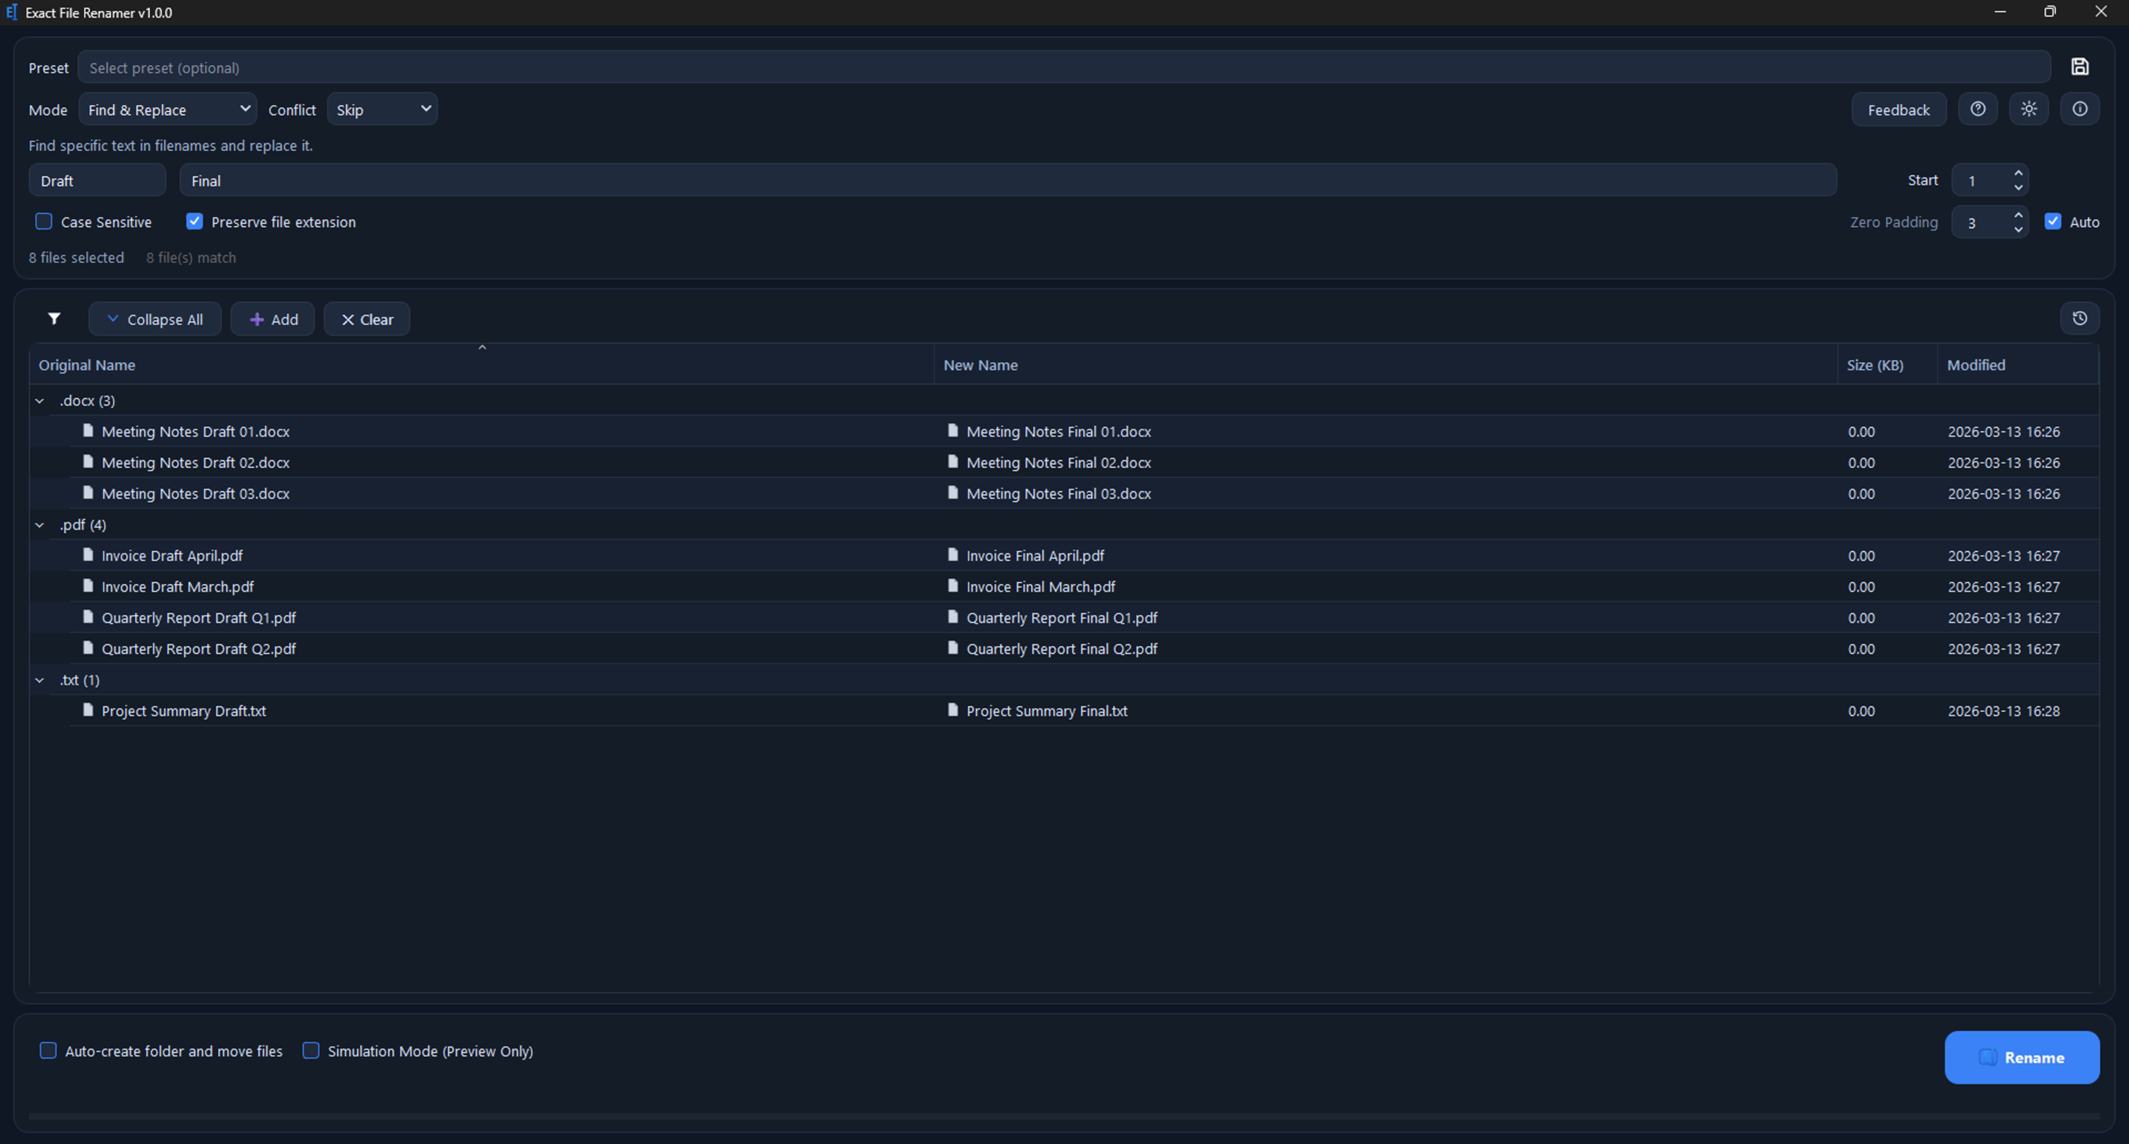
Task: Click the document icon beside Invoice Draft April.pdf
Action: pos(88,555)
